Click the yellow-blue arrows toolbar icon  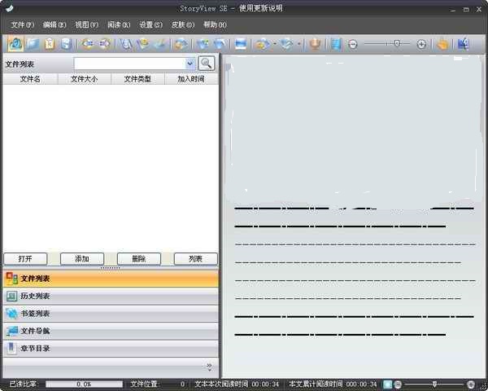coord(263,44)
